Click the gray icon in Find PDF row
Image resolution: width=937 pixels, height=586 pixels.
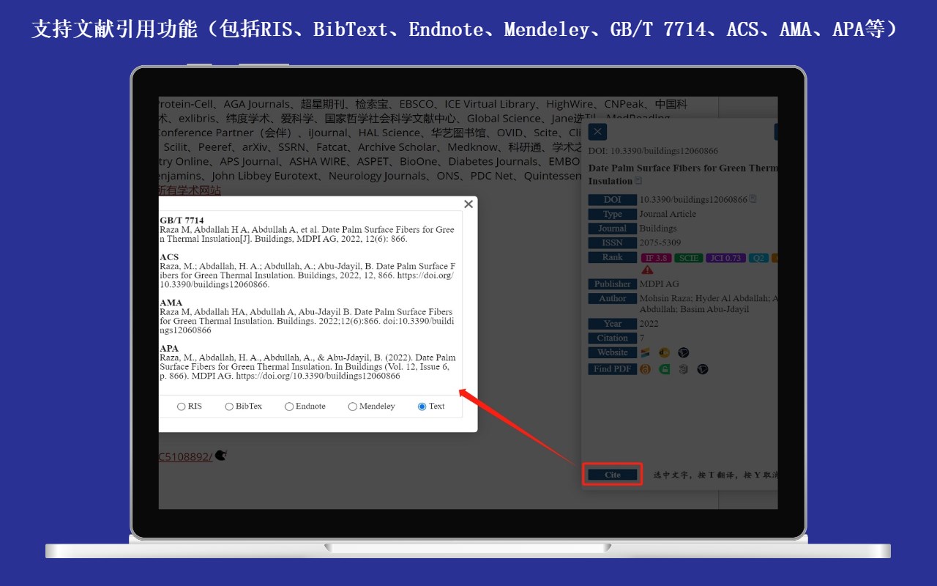click(x=683, y=369)
